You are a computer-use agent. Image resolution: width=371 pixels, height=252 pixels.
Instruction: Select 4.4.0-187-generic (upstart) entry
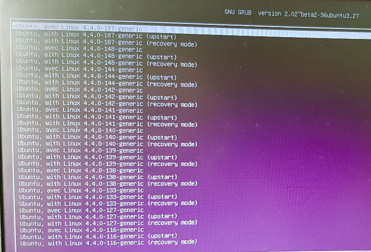96,35
